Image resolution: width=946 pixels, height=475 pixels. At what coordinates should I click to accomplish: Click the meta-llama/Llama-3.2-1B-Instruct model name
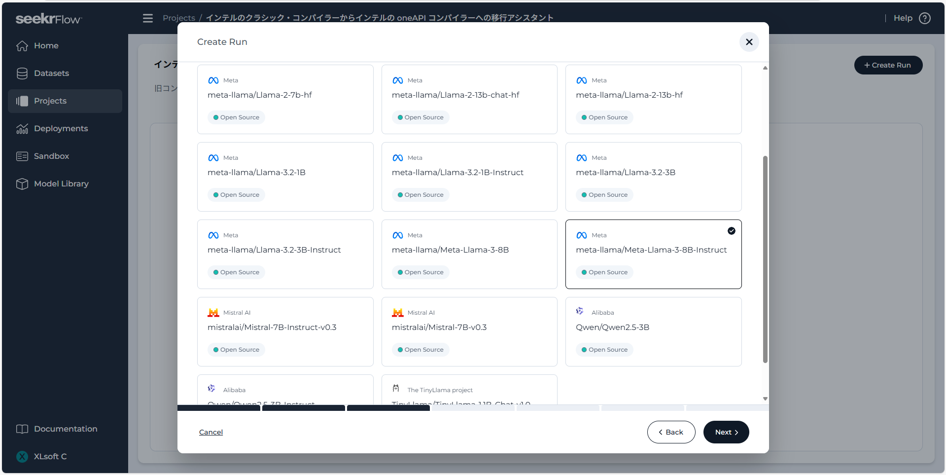(x=457, y=173)
